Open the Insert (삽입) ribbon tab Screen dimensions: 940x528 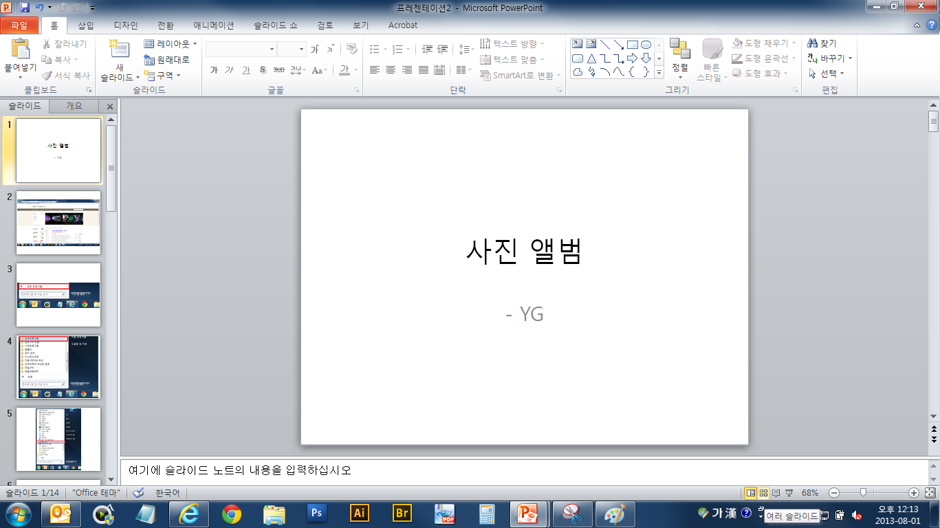86,25
